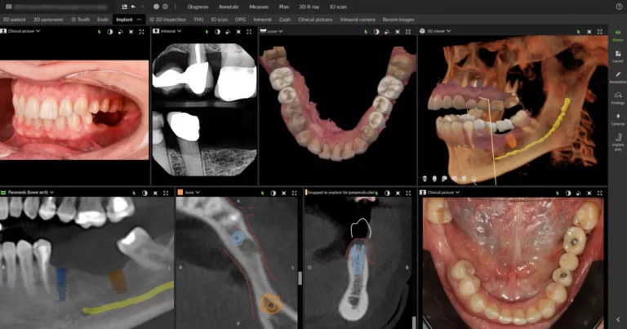Click the front-view skull icon in 3D viewer
Viewport: 627px width, 329px height.
(425, 178)
